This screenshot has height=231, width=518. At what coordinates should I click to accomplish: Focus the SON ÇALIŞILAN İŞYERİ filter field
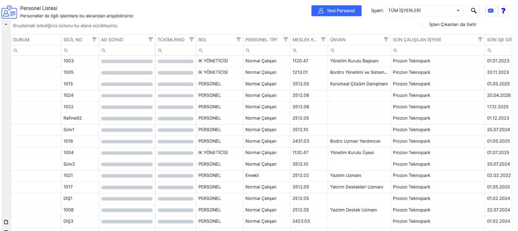coord(437,50)
